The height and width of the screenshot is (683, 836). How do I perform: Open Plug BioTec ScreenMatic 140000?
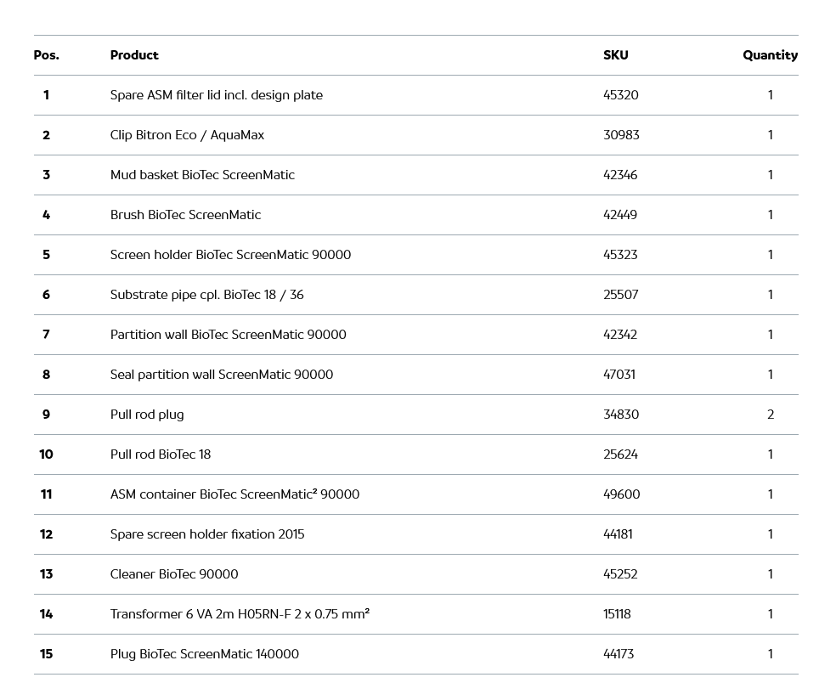[x=204, y=654]
